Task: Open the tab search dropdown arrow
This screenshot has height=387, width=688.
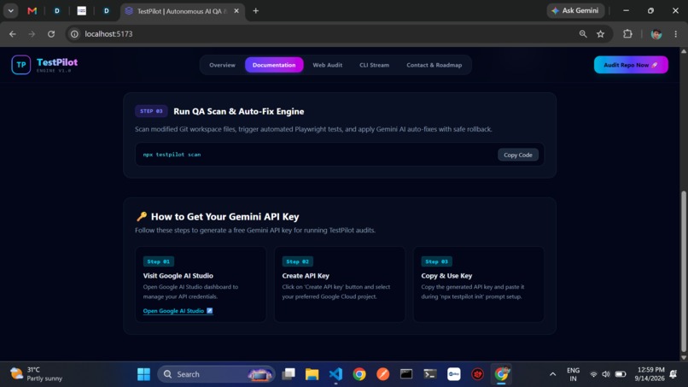Action: pyautogui.click(x=10, y=10)
